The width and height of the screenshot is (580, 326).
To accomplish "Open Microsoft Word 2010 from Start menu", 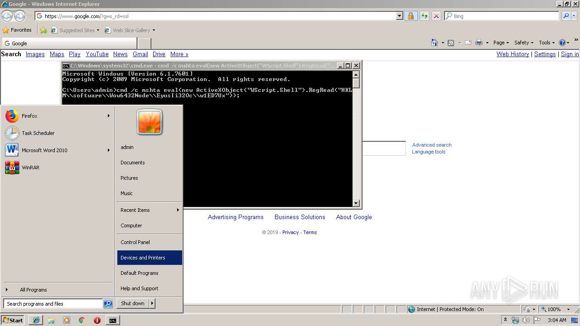I will click(58, 150).
